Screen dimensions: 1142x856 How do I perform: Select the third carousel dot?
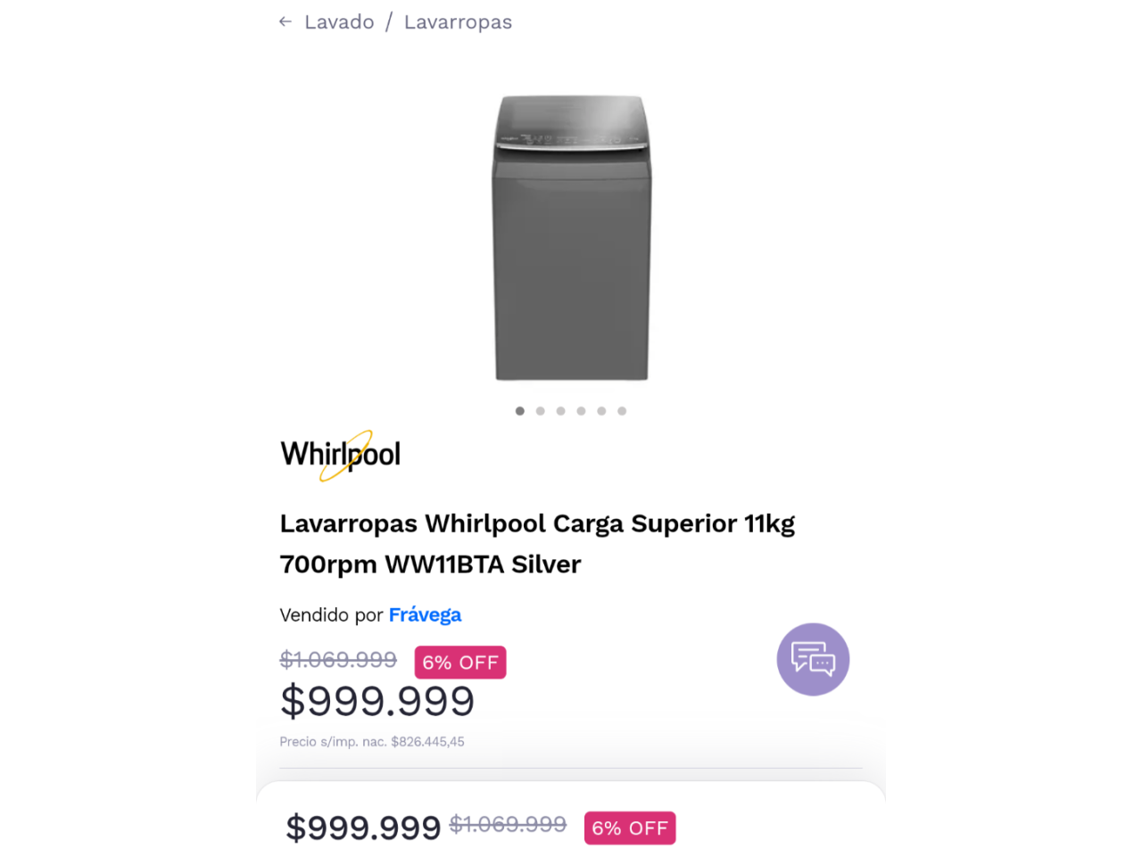tap(561, 411)
